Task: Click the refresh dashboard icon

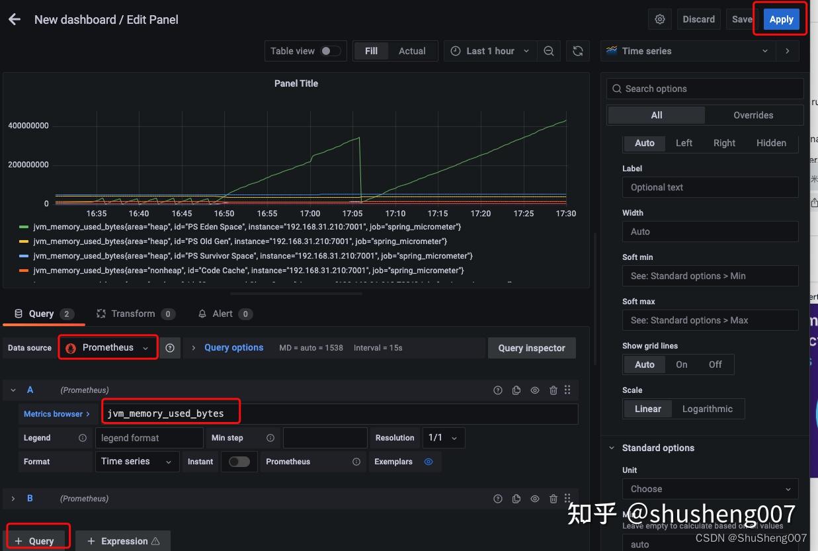Action: point(577,51)
